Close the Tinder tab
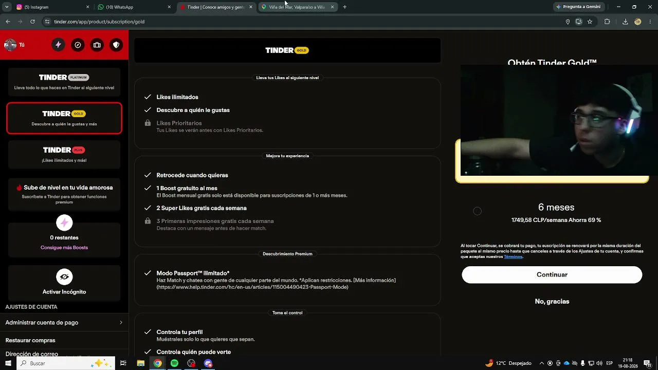The image size is (658, 370). tap(251, 7)
